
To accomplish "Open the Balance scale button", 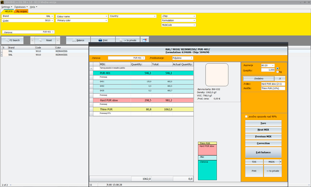I will click(78, 40).
